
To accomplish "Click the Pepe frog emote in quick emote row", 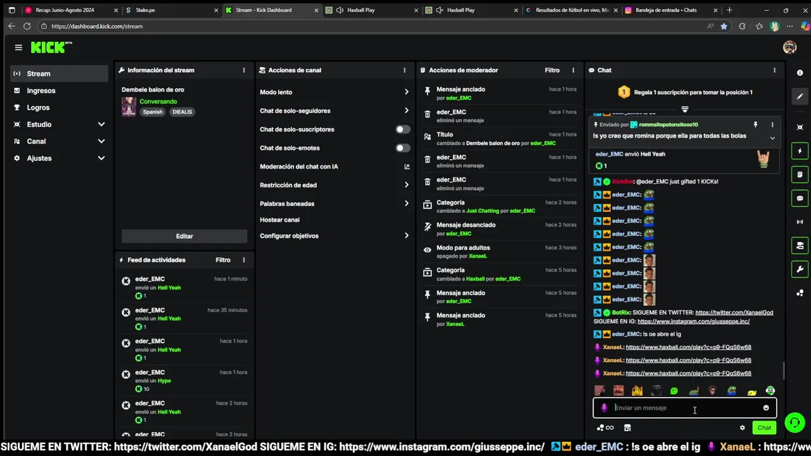I will [732, 391].
